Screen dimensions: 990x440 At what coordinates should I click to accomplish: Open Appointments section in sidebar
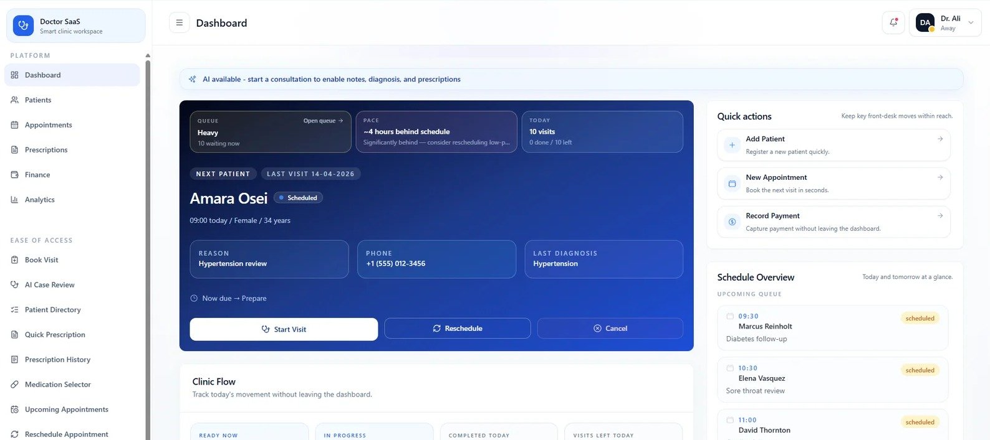pyautogui.click(x=72, y=124)
